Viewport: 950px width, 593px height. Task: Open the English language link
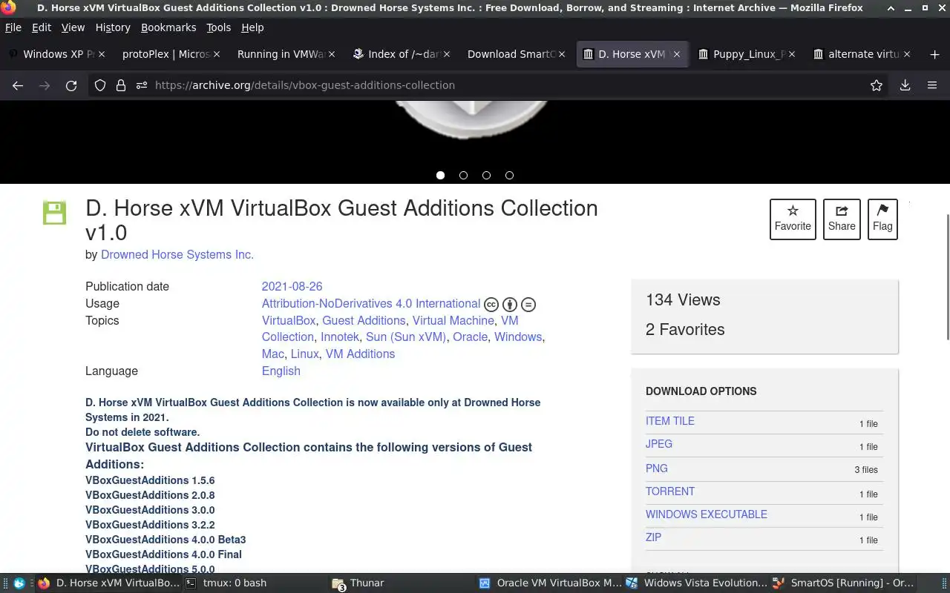point(281,371)
